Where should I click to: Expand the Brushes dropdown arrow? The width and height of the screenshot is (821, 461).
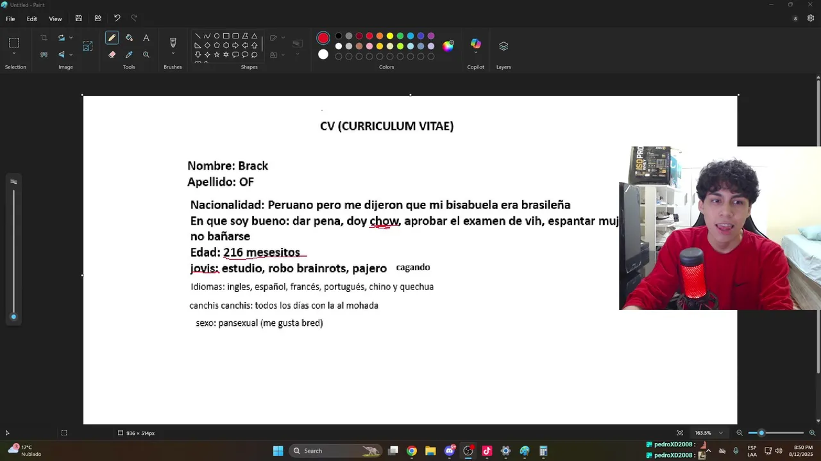[173, 54]
